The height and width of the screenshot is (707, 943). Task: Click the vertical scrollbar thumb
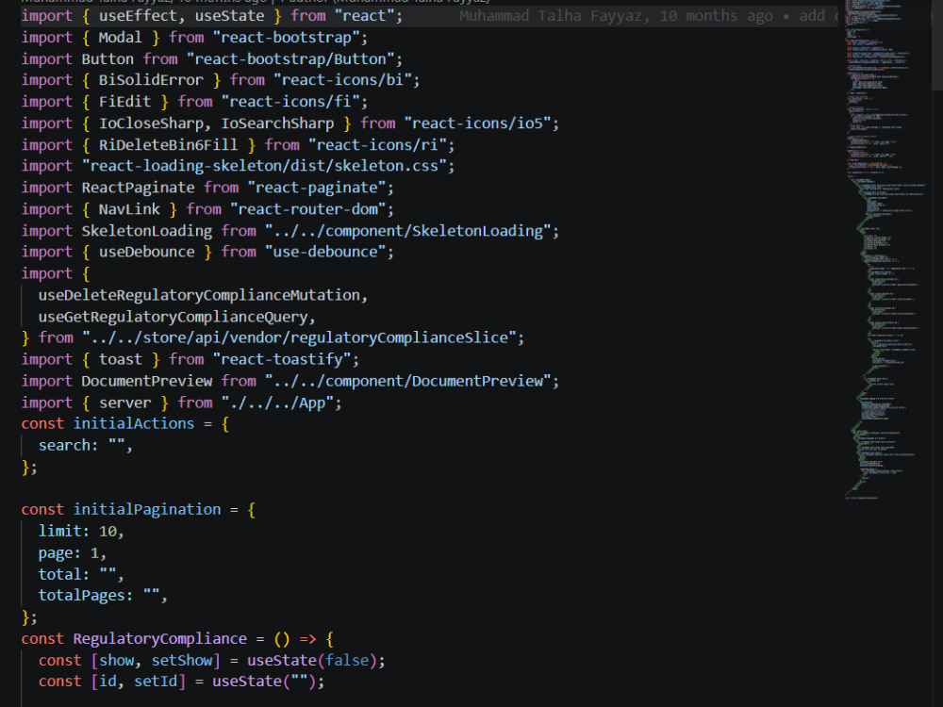tap(937, 45)
